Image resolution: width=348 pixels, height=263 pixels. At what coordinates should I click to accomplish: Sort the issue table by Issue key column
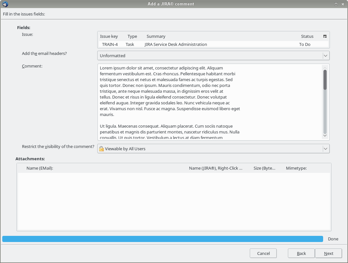(109, 37)
